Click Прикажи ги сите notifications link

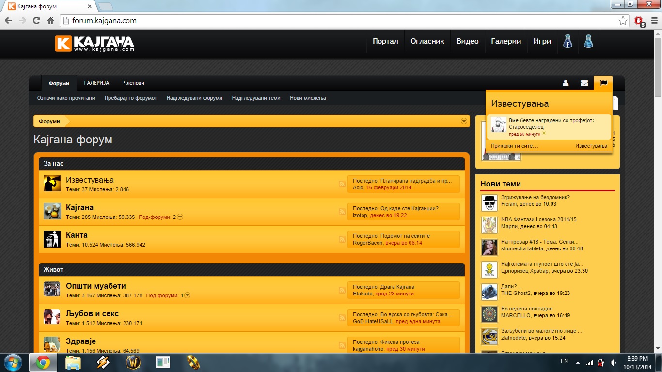514,146
